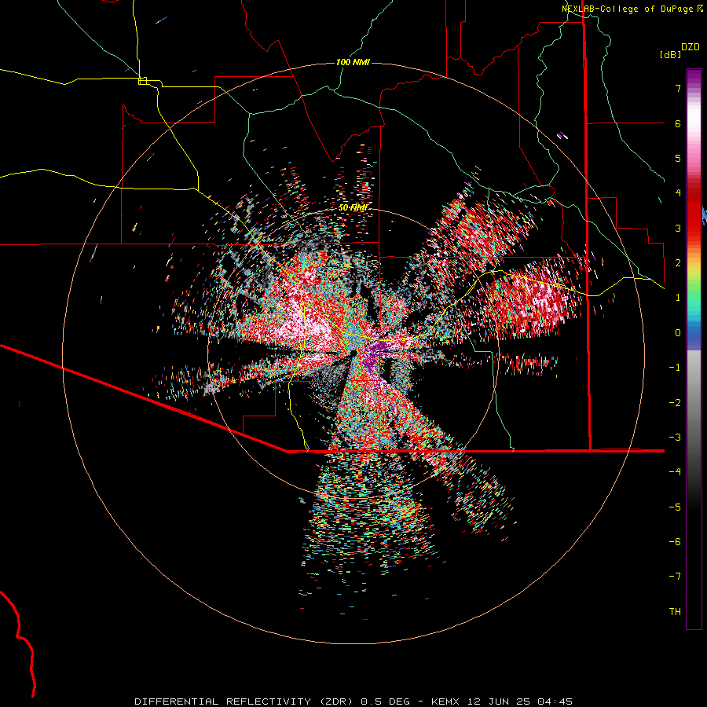
Task: Click the 3 value on the scale
Action: [x=678, y=228]
